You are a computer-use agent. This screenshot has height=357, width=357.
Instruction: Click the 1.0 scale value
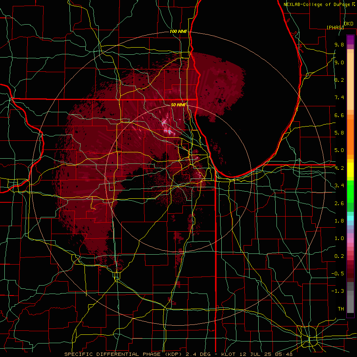339,238
